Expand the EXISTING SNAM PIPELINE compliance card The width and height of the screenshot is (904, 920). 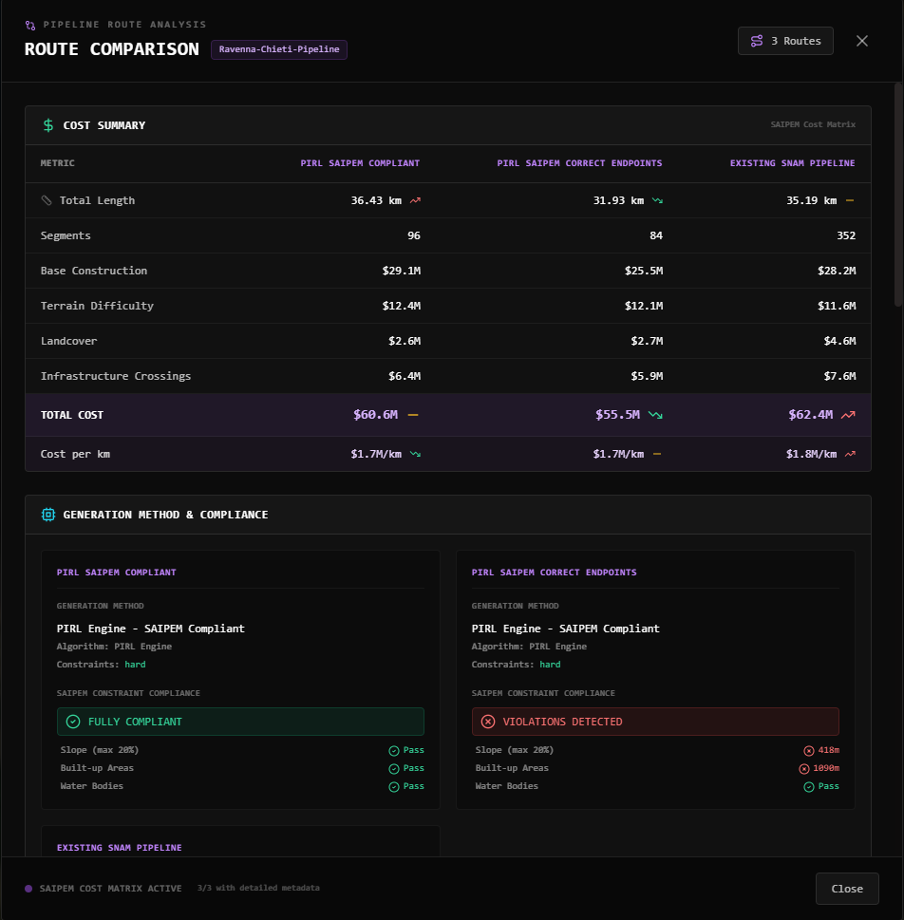tap(118, 847)
